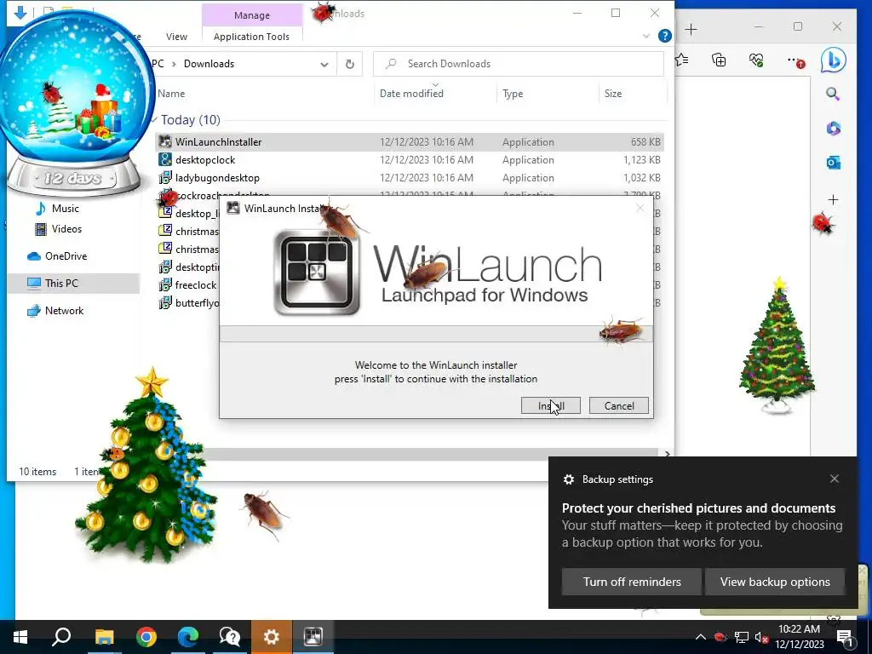This screenshot has width=872, height=654.
Task: Open the Bing Copilot sidebar button
Action: coord(833,60)
